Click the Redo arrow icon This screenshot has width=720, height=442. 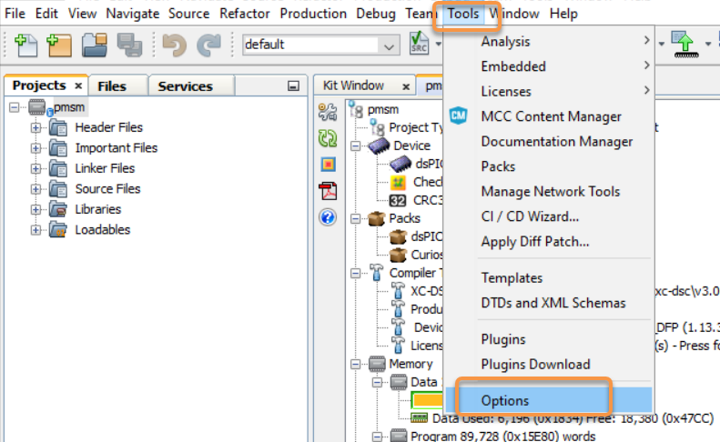[x=209, y=45]
